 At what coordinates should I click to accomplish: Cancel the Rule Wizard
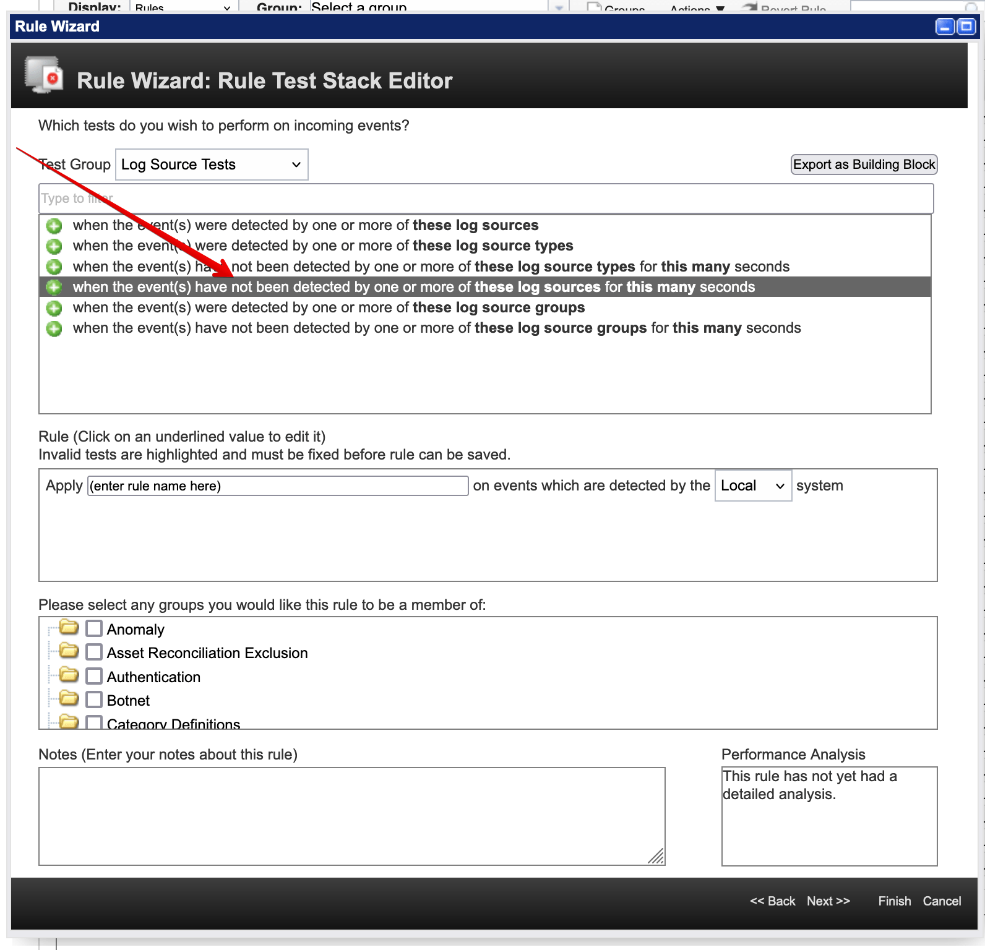pos(942,901)
